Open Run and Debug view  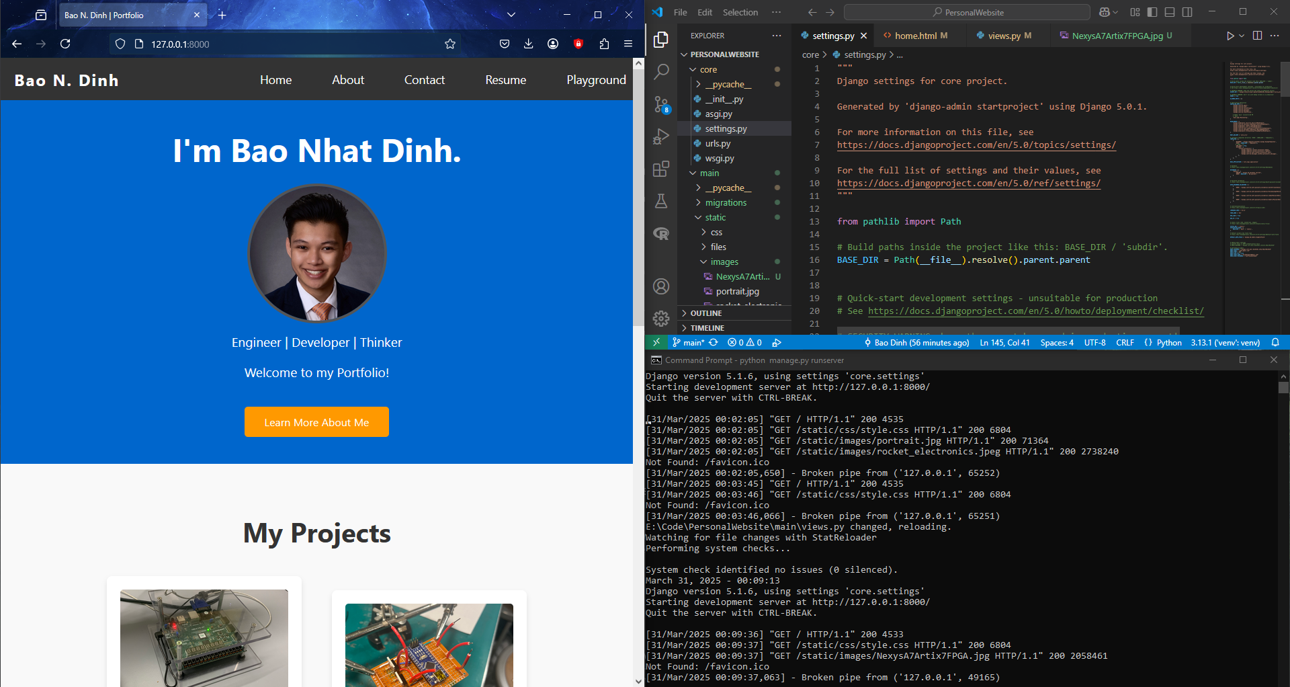pos(661,136)
